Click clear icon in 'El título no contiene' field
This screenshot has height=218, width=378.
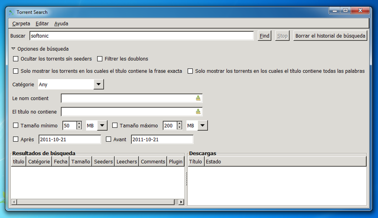198,112
